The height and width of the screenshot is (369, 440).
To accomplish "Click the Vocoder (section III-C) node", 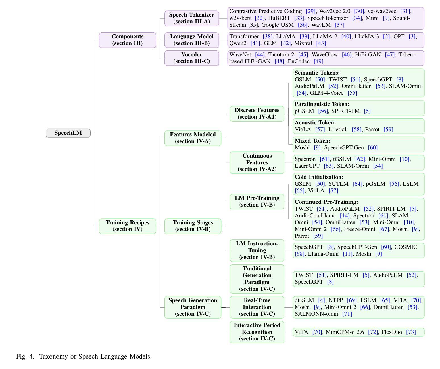I will (192, 58).
